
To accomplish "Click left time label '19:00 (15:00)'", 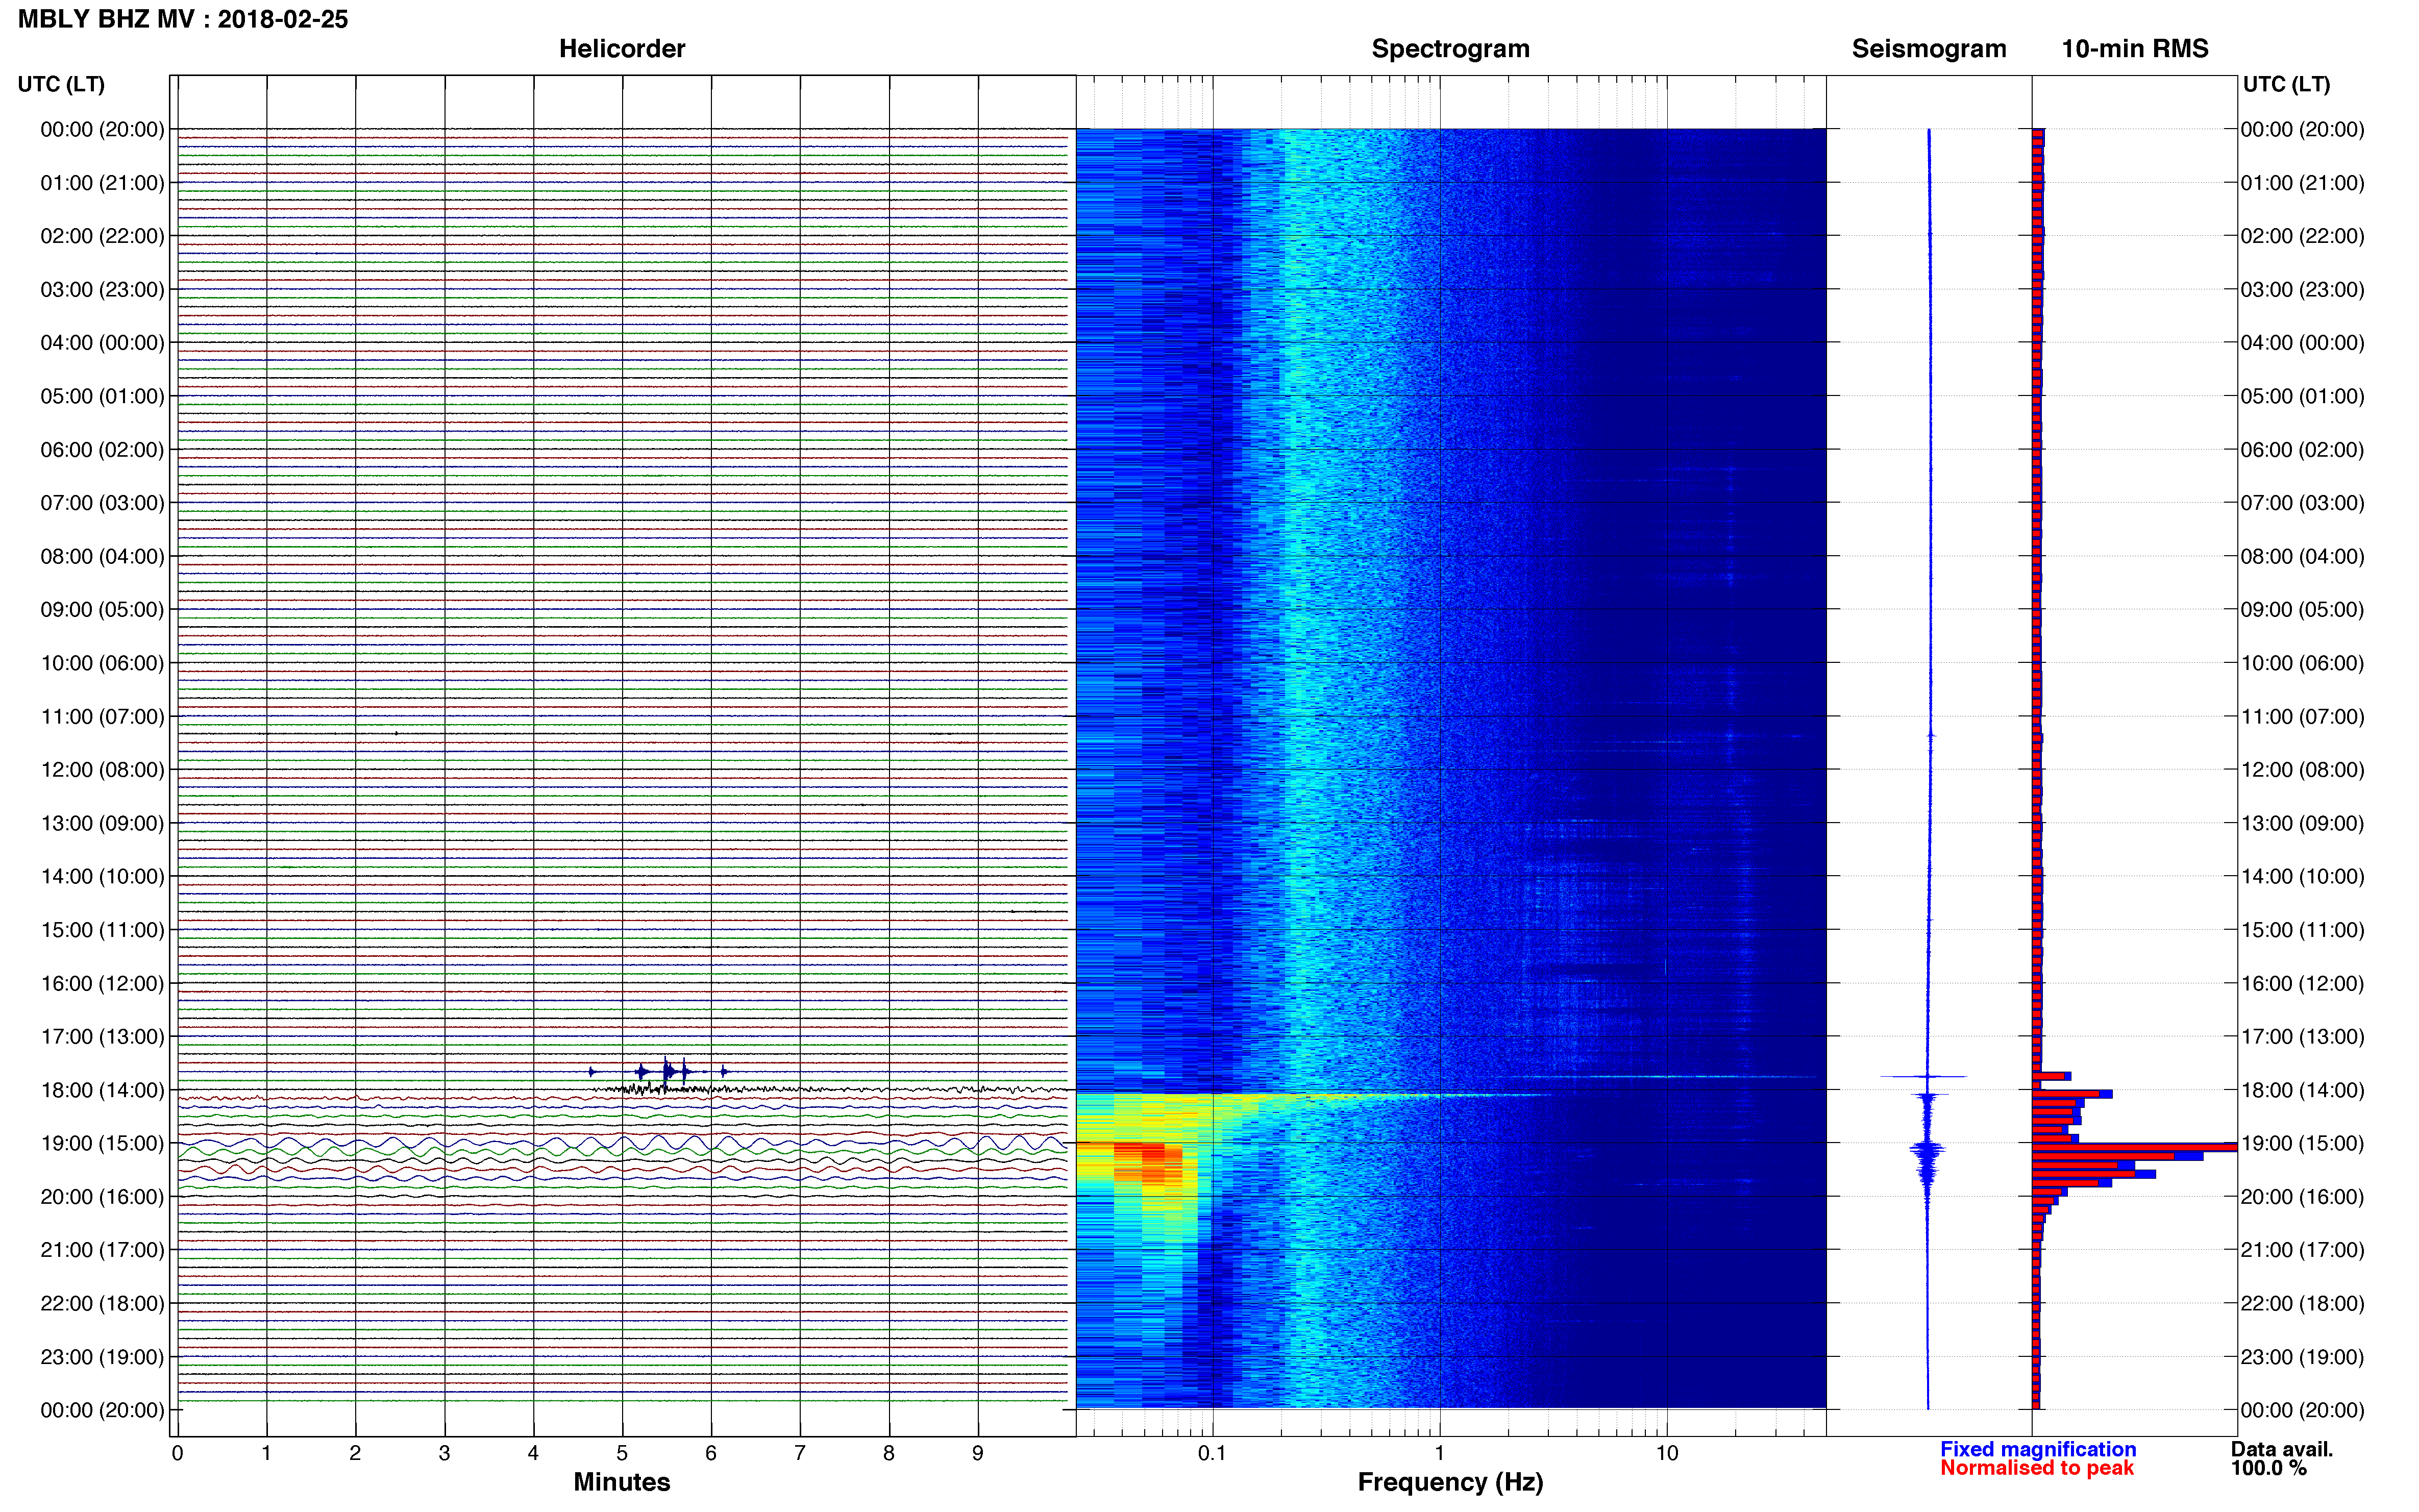I will 102,1144.
